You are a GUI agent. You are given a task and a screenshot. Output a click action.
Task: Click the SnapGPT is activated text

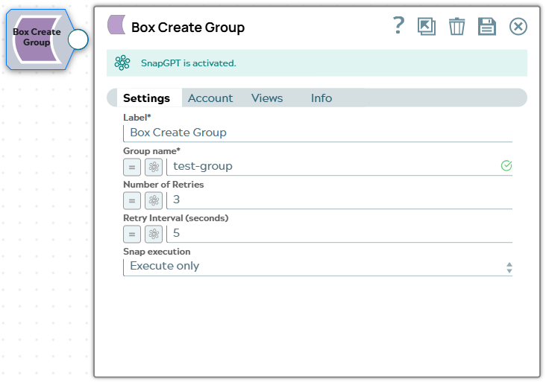[x=189, y=63]
